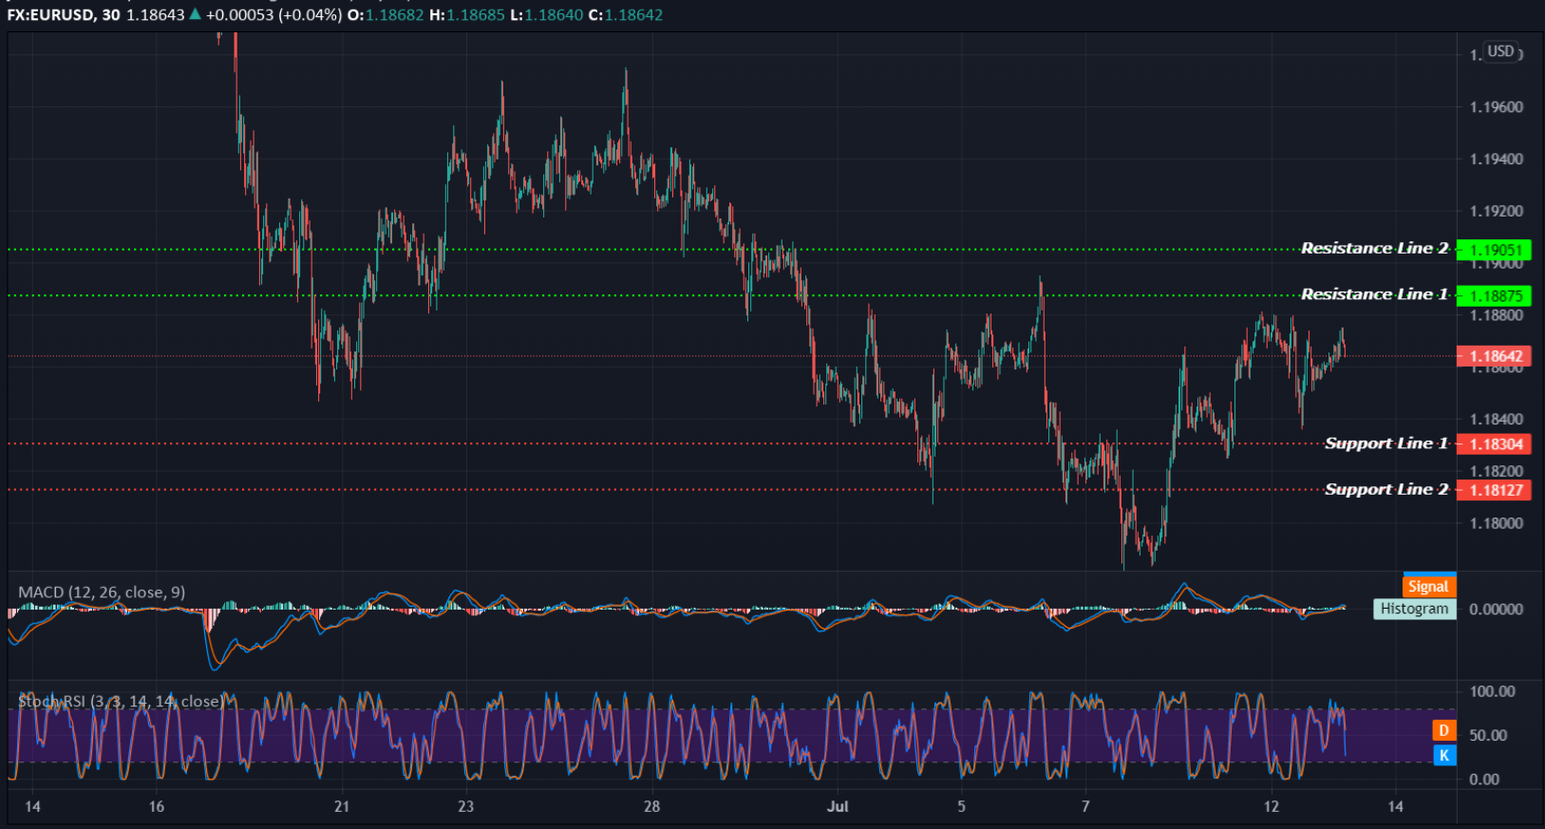
Task: Click the Jul label on time axis
Action: [838, 806]
